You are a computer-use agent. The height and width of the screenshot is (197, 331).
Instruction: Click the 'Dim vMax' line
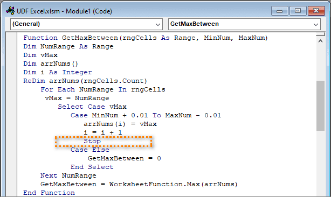[40, 55]
